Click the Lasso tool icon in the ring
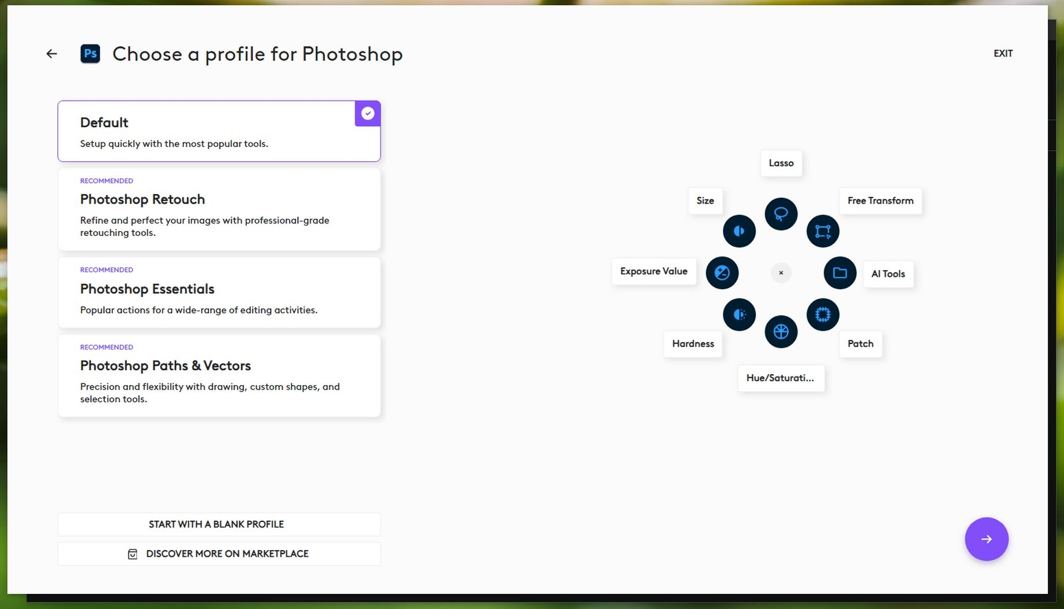The height and width of the screenshot is (609, 1064). tap(781, 214)
